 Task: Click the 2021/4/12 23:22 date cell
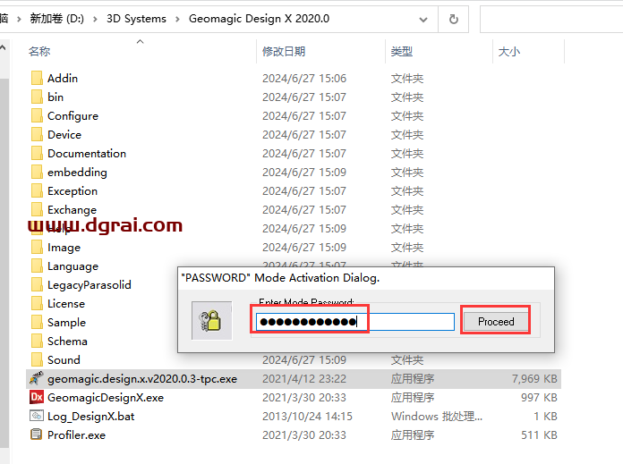pyautogui.click(x=304, y=379)
